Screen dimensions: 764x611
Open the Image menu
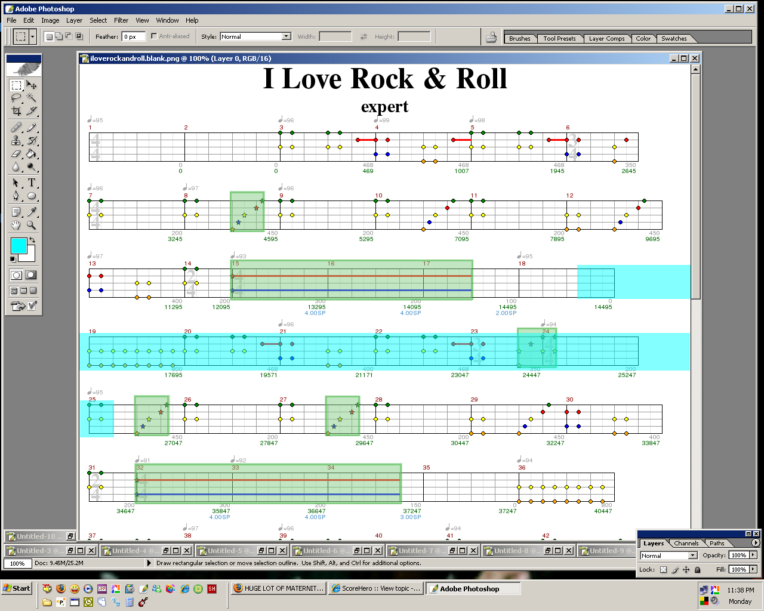(x=50, y=20)
